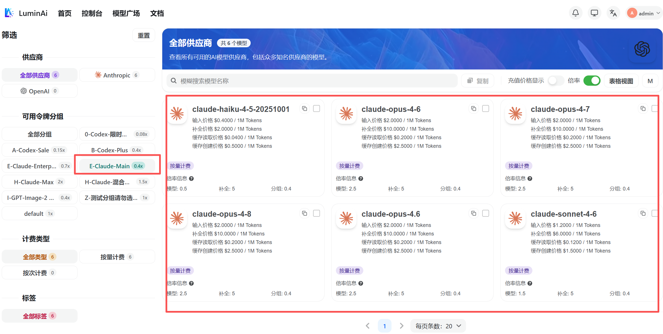This screenshot has height=334, width=663.
Task: Copy the claude-opus-4-6 model name icon
Action: [474, 109]
